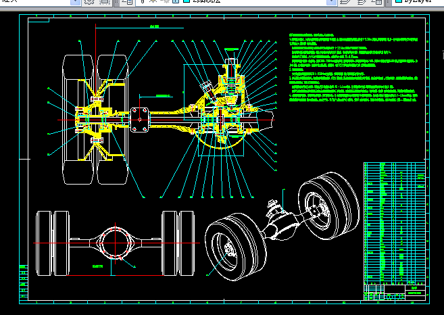Image resolution: width=444 pixels, height=315 pixels.
Task: Click Make Object's Layer Current icon
Action: (x=346, y=2)
